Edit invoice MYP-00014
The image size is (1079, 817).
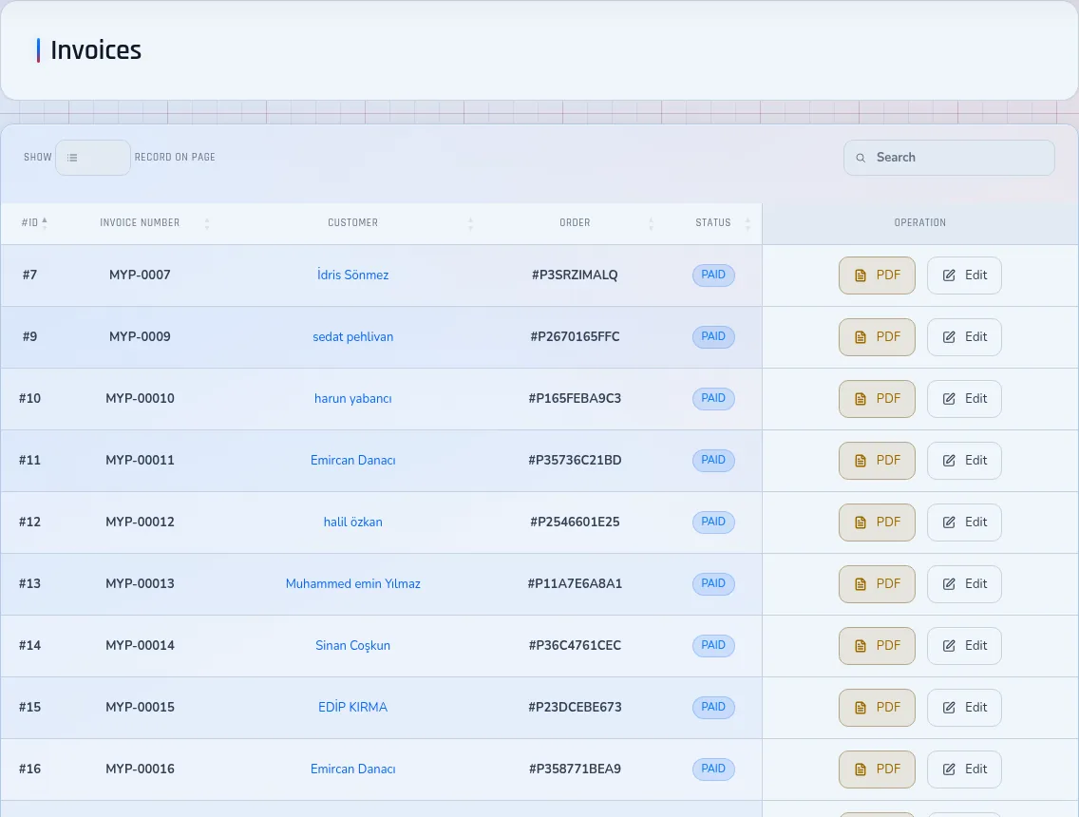pyautogui.click(x=964, y=646)
